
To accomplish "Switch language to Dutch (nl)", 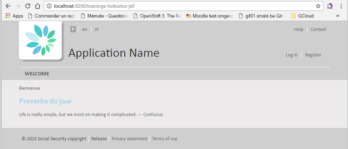I will tap(97, 29).
